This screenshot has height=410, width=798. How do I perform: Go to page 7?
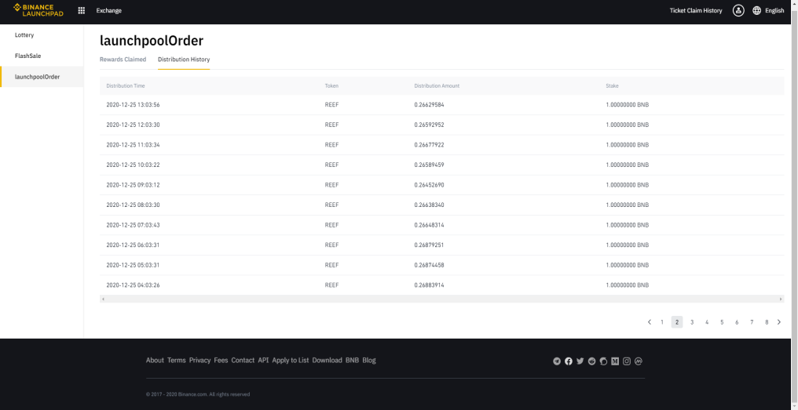pyautogui.click(x=752, y=322)
